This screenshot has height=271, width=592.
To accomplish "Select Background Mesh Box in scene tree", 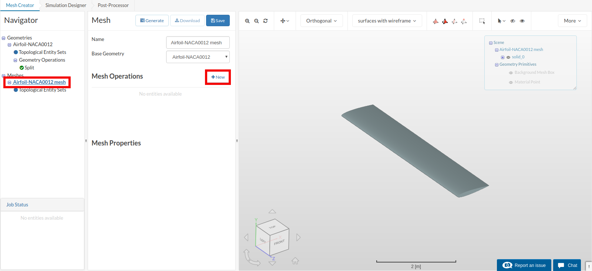I will click(x=535, y=72).
